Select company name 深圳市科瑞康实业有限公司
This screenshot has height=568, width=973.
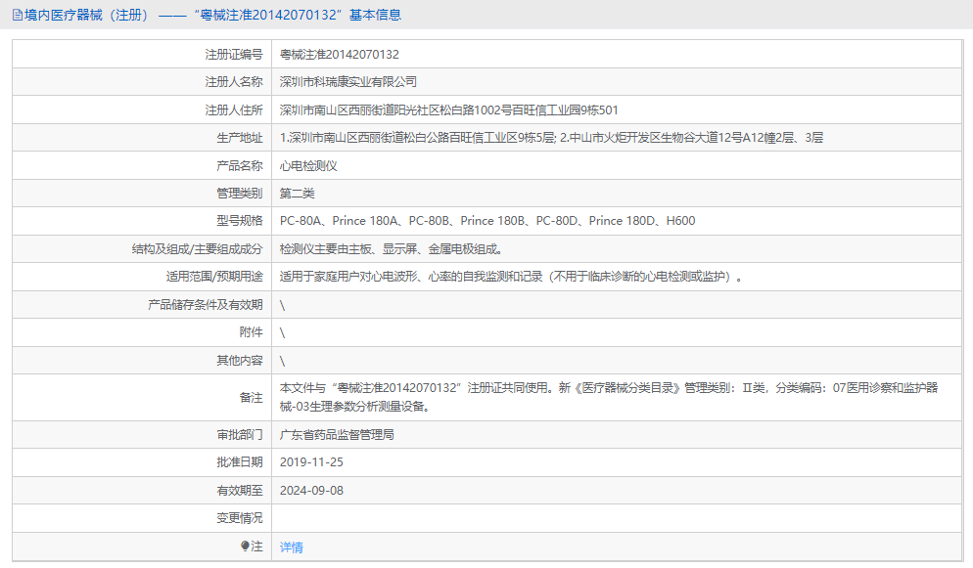[348, 82]
